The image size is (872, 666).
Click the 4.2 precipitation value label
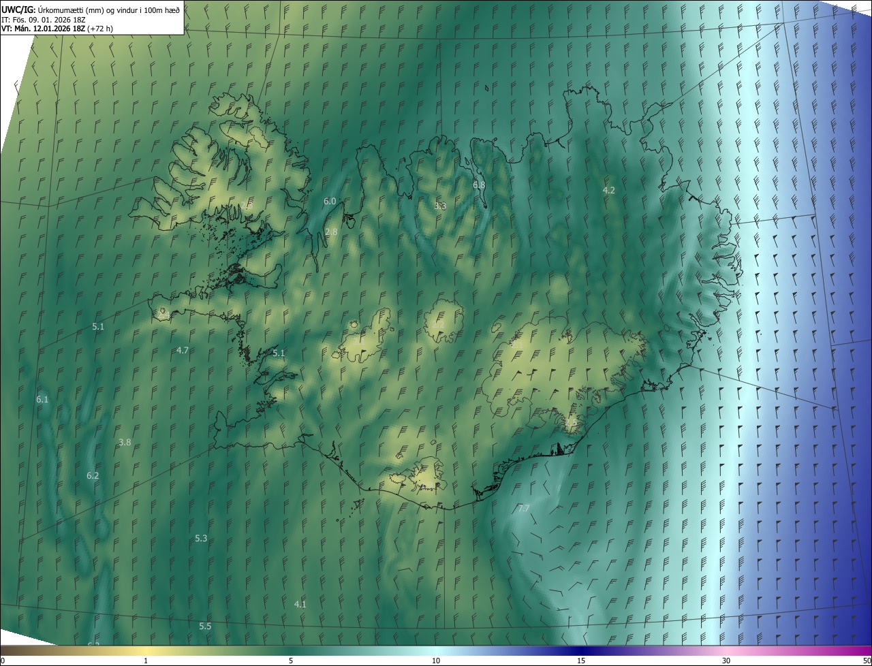[609, 190]
